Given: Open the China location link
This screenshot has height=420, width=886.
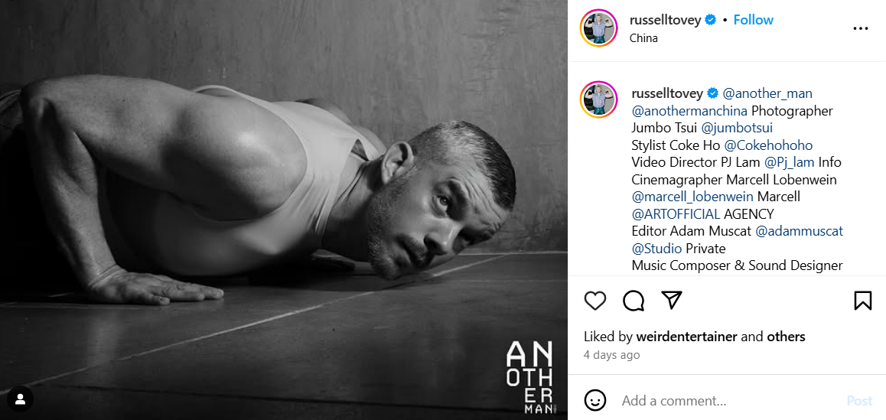Looking at the screenshot, I should coord(643,38).
